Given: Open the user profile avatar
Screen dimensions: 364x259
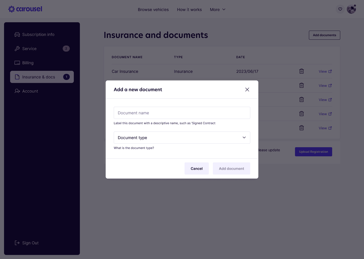Looking at the screenshot, I should [x=351, y=9].
